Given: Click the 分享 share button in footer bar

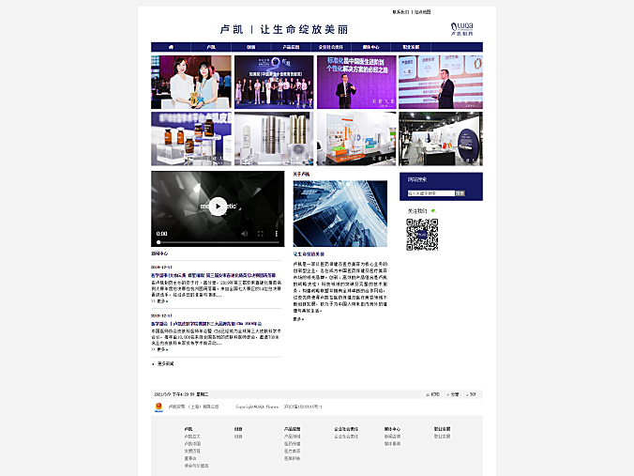Looking at the screenshot, I should click(452, 394).
